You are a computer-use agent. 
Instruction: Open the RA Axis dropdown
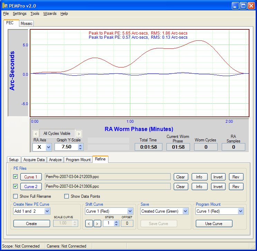48,147
